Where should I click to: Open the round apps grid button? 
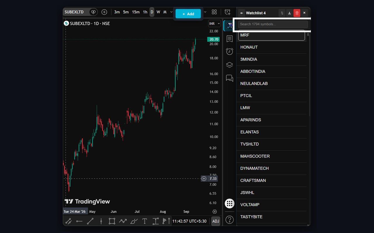(x=230, y=204)
